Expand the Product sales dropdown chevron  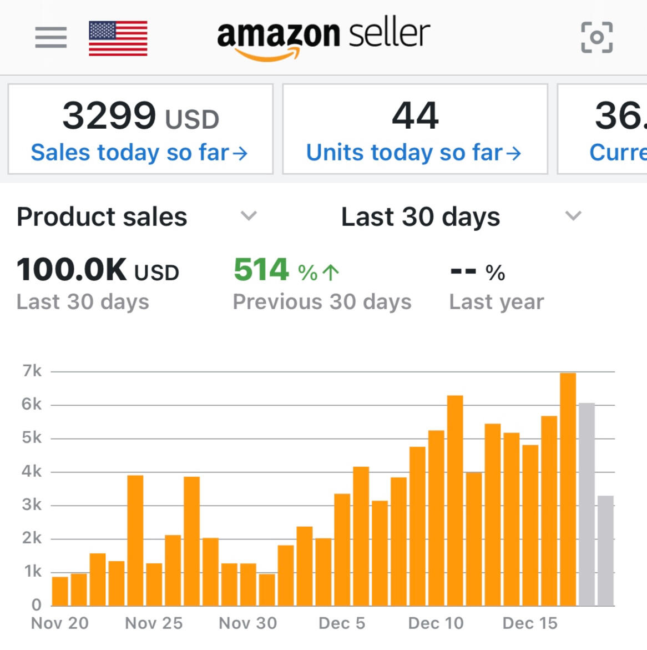pos(249,215)
